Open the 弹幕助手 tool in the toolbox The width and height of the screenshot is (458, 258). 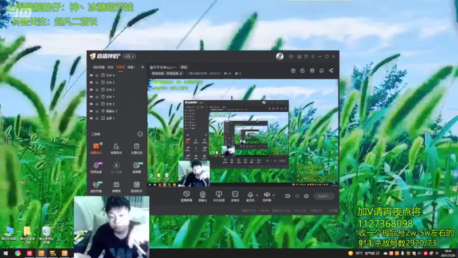pos(96,148)
